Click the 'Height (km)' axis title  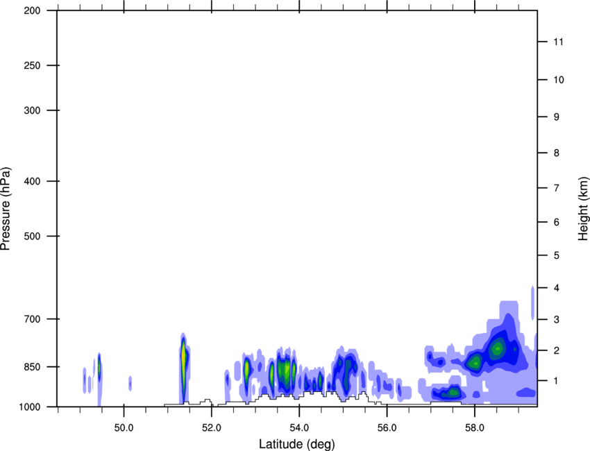click(x=583, y=209)
